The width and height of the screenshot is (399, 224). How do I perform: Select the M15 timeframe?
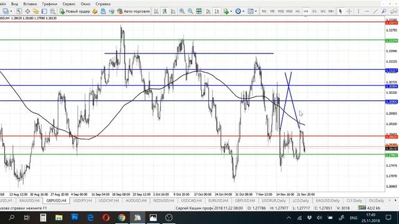coord(281,11)
